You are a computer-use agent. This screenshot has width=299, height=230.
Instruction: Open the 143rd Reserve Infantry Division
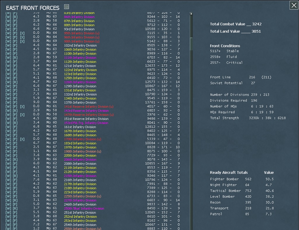pos(86,111)
